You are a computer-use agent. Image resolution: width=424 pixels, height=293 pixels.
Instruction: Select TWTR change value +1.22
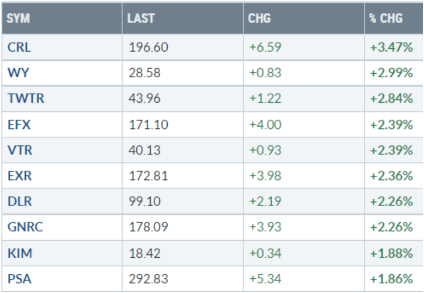tap(264, 98)
